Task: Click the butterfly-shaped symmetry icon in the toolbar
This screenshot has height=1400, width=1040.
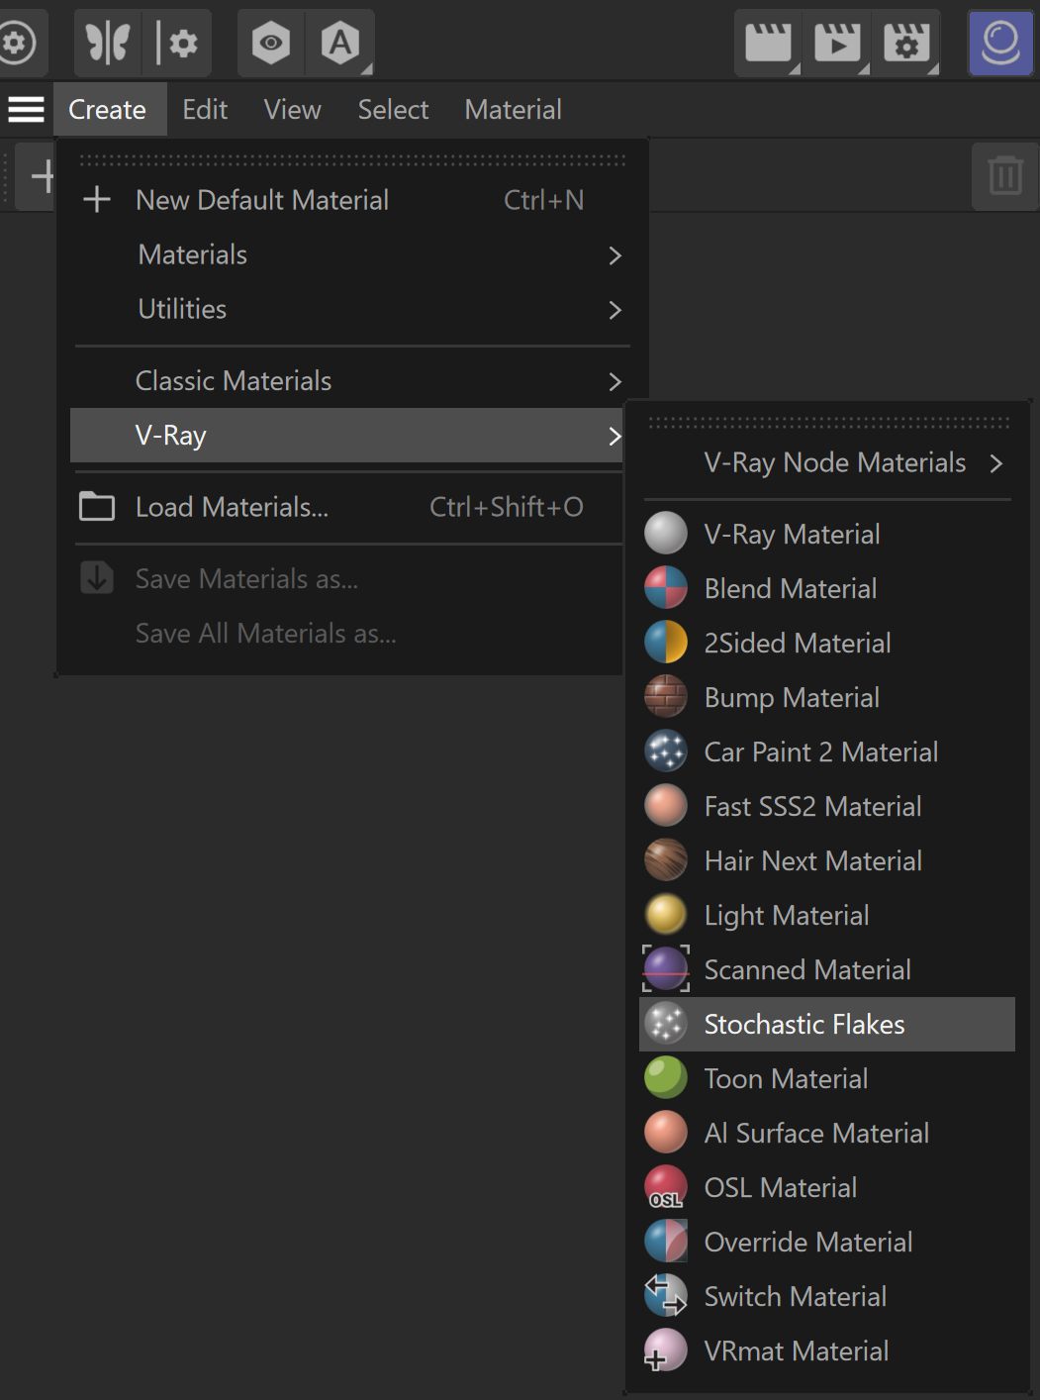Action: pyautogui.click(x=108, y=44)
